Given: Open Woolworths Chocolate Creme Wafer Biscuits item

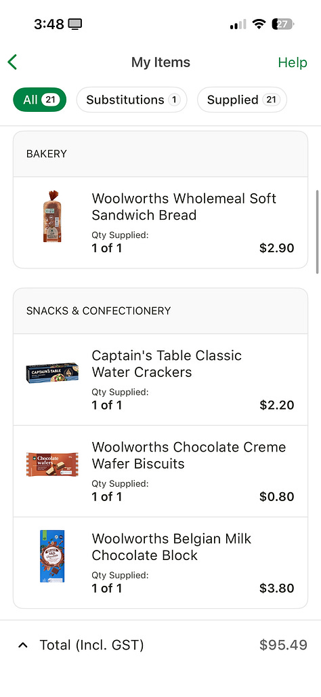Looking at the screenshot, I should 160,471.
